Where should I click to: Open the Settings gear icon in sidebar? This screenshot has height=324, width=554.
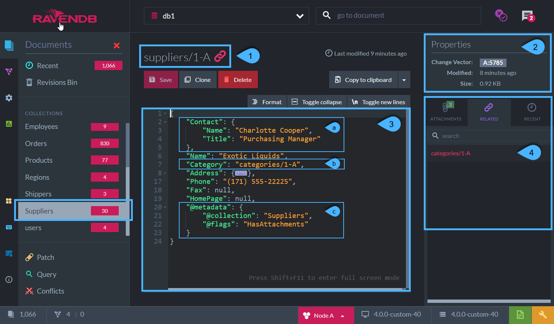click(x=9, y=98)
